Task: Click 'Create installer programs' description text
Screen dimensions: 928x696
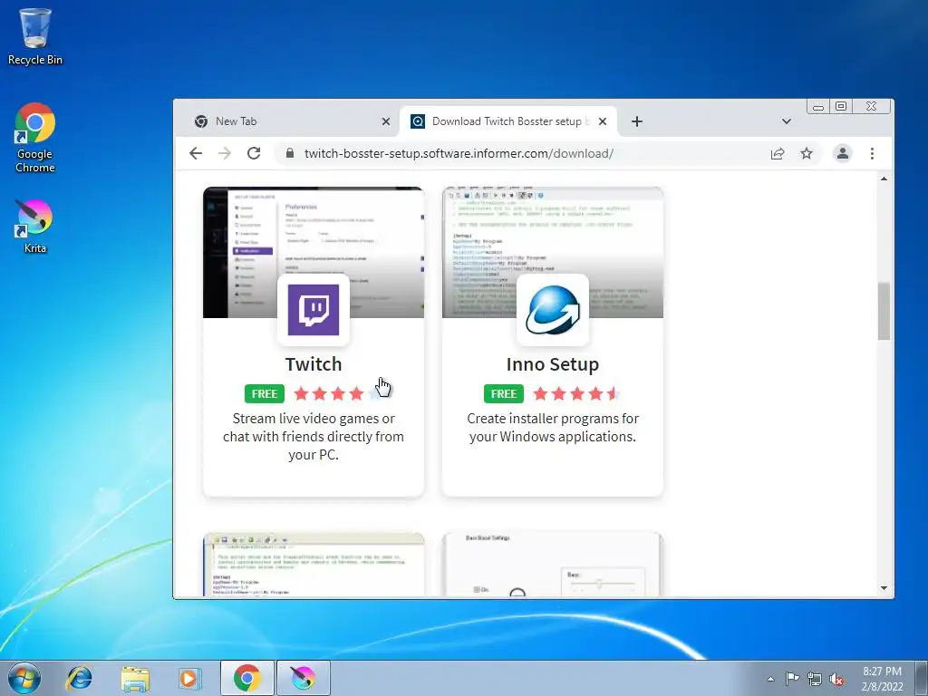Action: tap(553, 428)
